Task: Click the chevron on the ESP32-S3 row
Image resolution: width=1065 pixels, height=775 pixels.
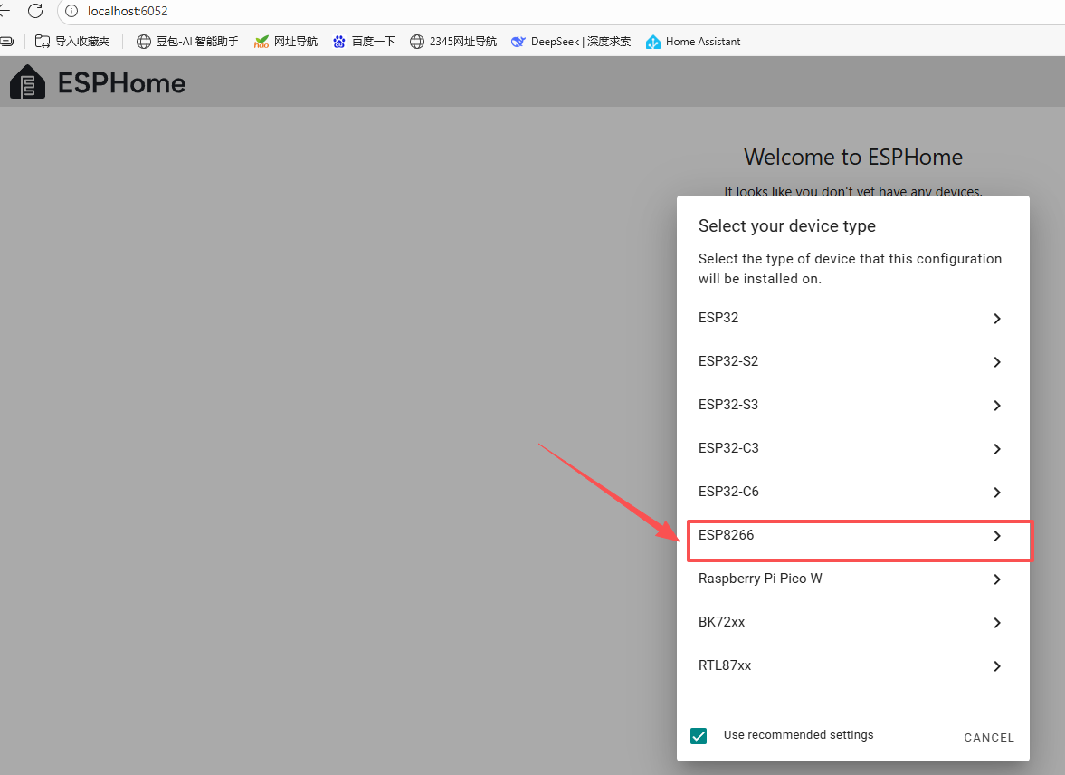Action: click(997, 406)
